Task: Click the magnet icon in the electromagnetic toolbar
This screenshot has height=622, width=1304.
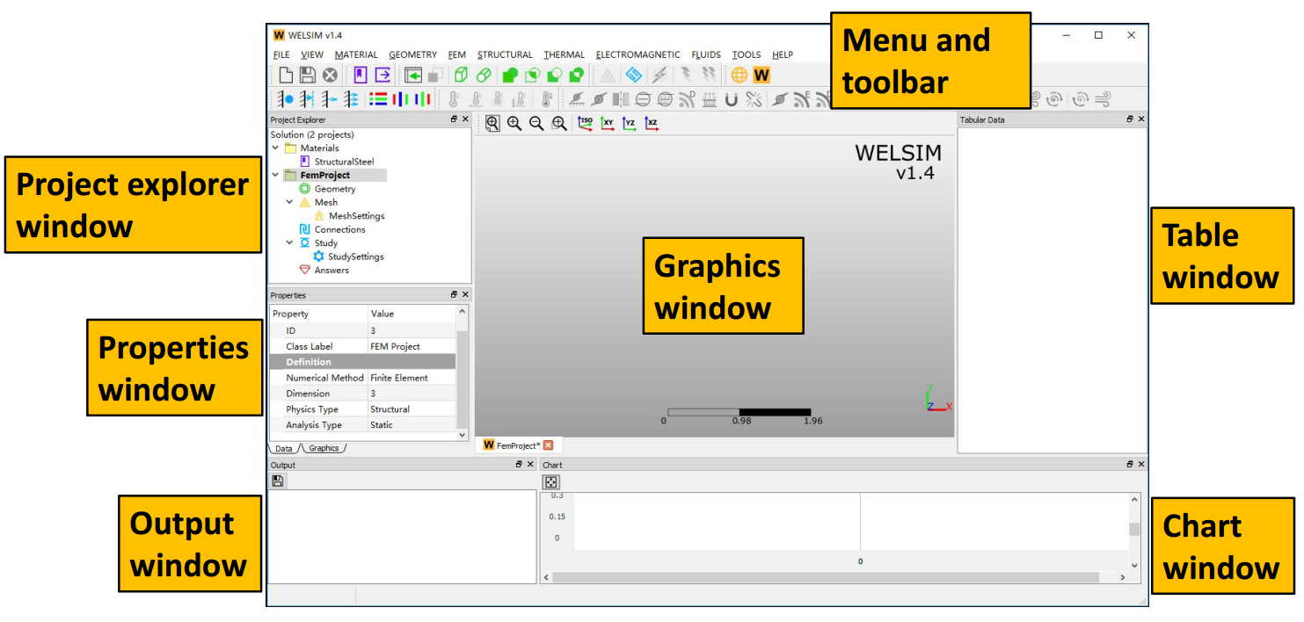Action: (x=732, y=99)
